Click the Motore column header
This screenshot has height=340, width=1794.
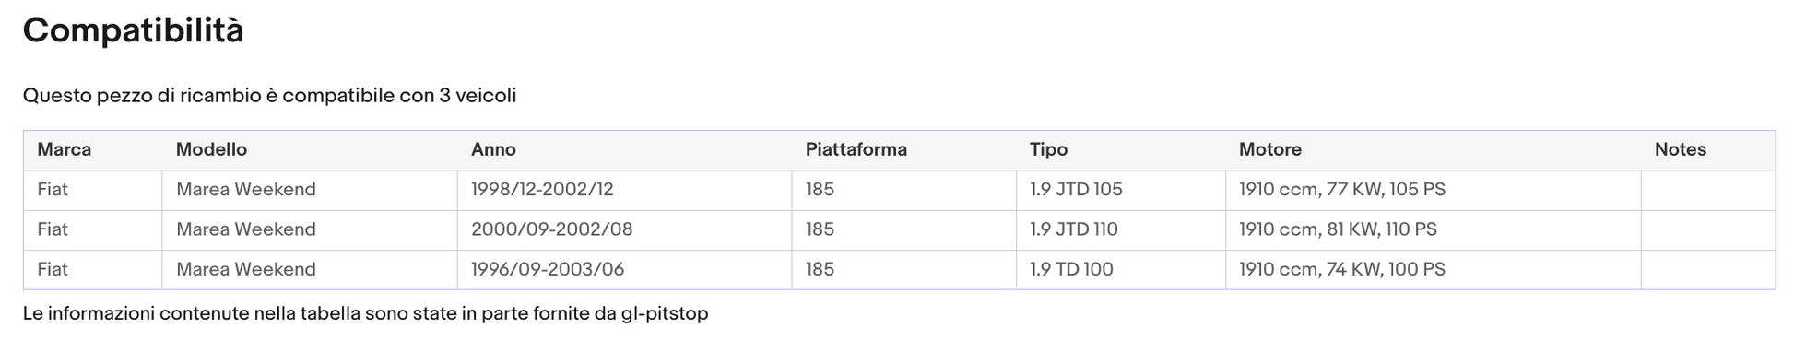[1269, 149]
